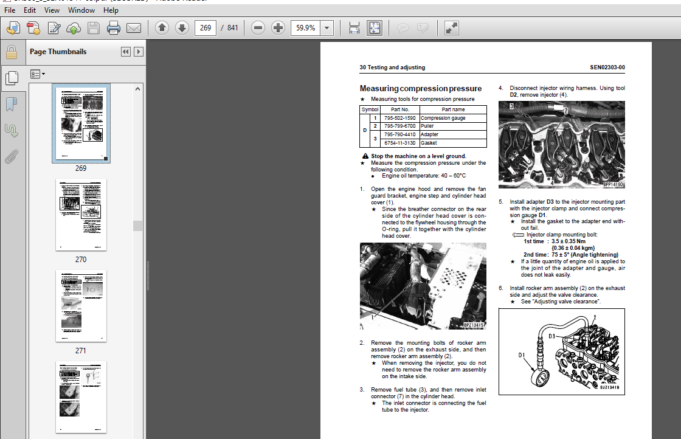The image size is (681, 439).
Task: Click the total pages '841' label
Action: (x=233, y=28)
